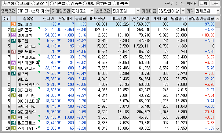This screenshot has height=133, width=222.
Task: Click the 신 badge icon next to 온코크로스
Action: tap(13, 123)
